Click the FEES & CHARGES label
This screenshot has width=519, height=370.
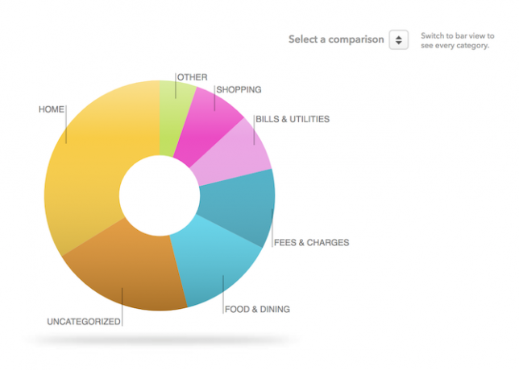(x=311, y=242)
